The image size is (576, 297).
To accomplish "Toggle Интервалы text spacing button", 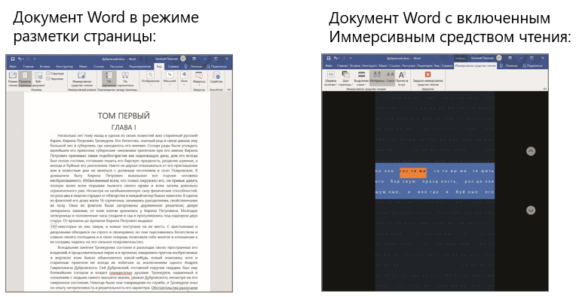I will [377, 77].
